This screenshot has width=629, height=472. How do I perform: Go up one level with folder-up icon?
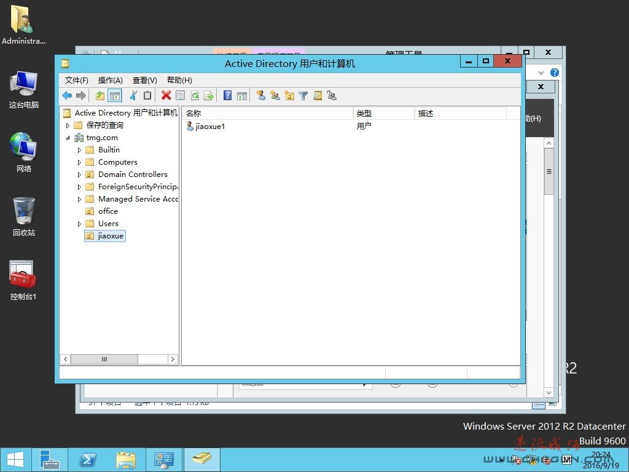tap(100, 95)
